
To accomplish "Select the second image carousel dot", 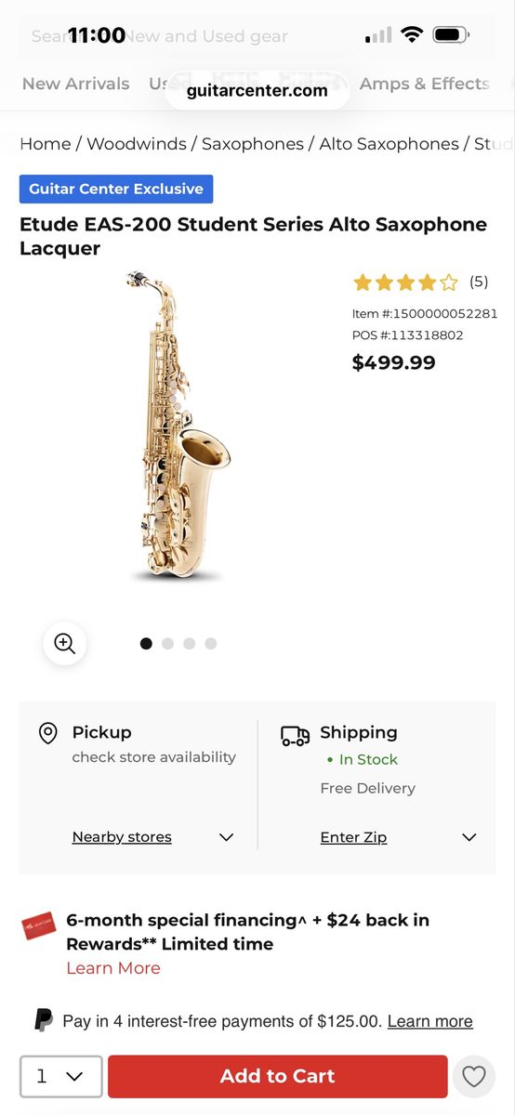I will point(168,643).
